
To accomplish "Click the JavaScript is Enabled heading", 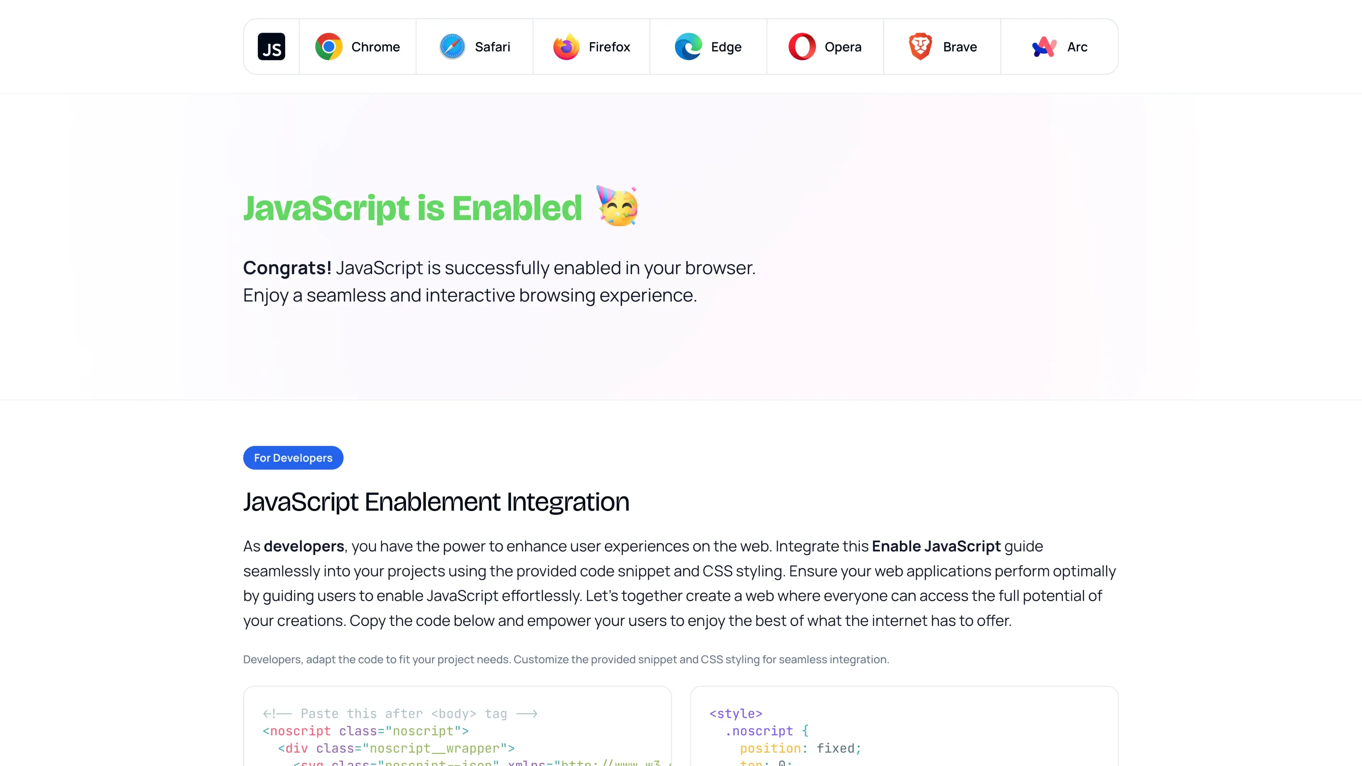I will click(x=413, y=208).
